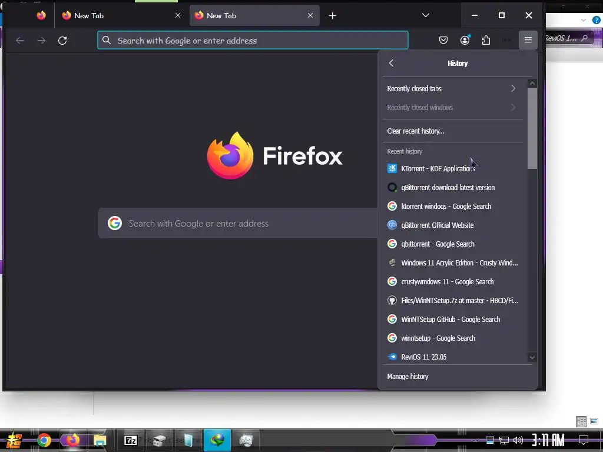Open KTorrent - KDE Applications history entry
The height and width of the screenshot is (452, 603).
tap(453, 169)
